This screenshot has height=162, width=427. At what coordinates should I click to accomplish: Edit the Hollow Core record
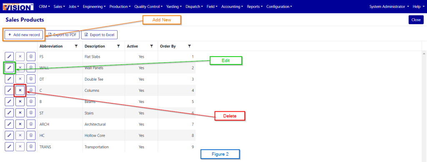point(9,135)
